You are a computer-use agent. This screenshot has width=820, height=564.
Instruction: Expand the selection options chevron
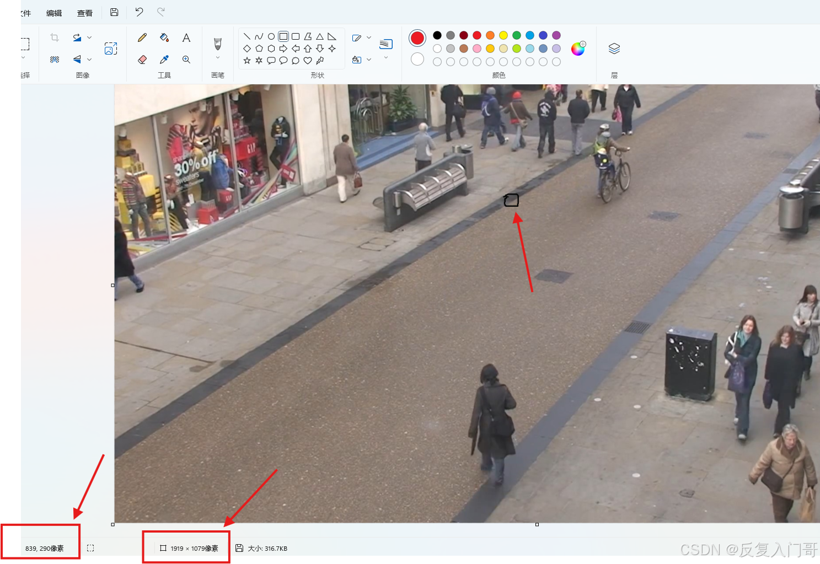(x=23, y=57)
